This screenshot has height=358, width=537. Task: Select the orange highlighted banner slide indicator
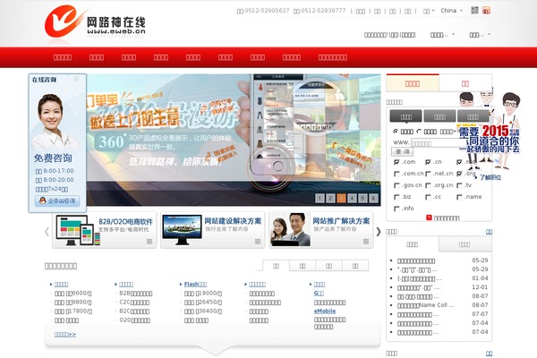point(341,198)
